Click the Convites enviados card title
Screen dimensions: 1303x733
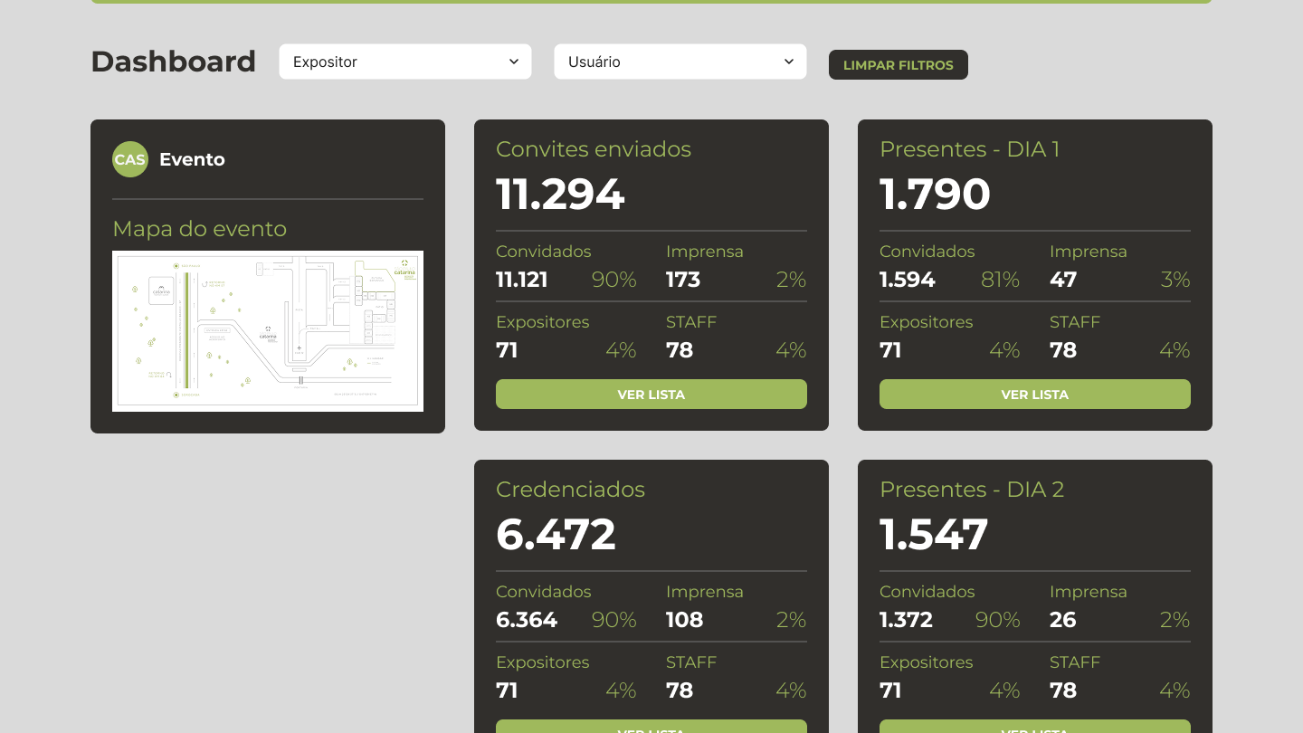point(594,149)
